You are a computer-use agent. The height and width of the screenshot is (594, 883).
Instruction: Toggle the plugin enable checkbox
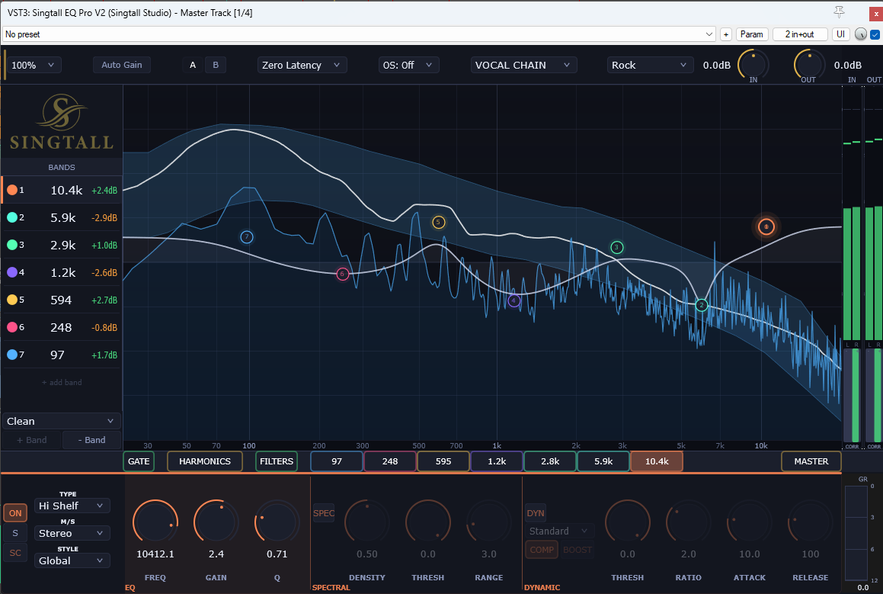tap(875, 34)
